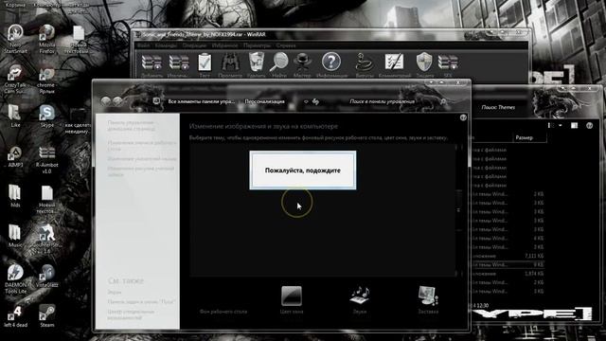Open the view options dropdown arrow in Explorer

tap(560, 125)
